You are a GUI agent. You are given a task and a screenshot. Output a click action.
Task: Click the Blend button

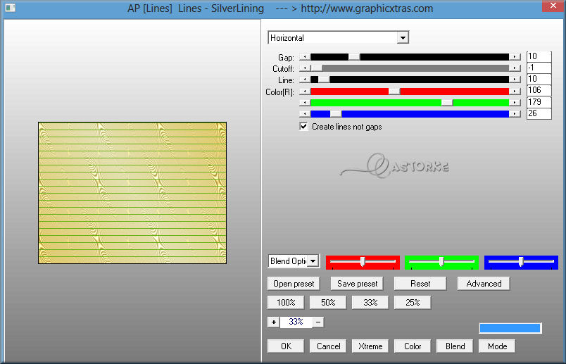tap(455, 346)
